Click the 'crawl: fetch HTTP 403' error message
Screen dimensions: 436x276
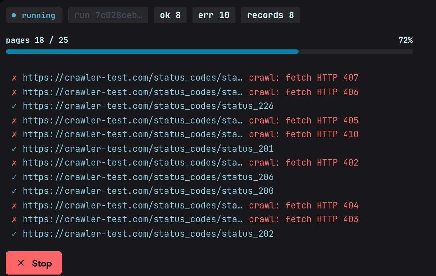(x=304, y=219)
